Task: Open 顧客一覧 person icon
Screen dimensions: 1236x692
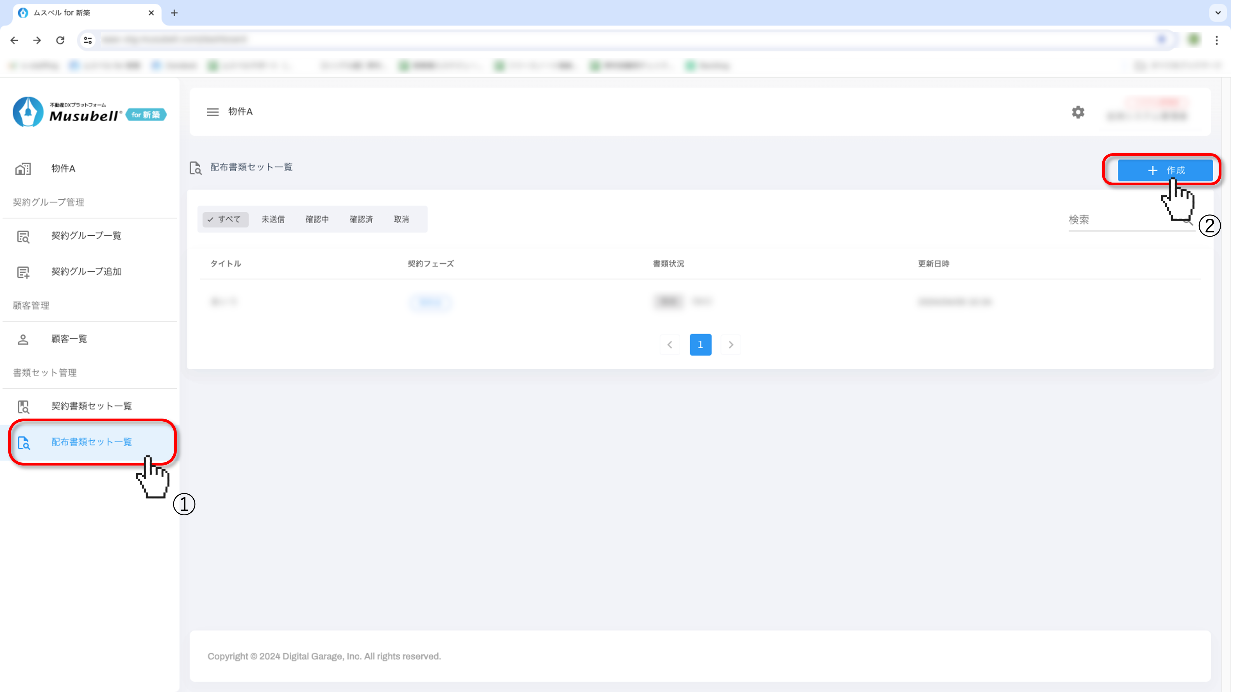Action: pos(23,339)
